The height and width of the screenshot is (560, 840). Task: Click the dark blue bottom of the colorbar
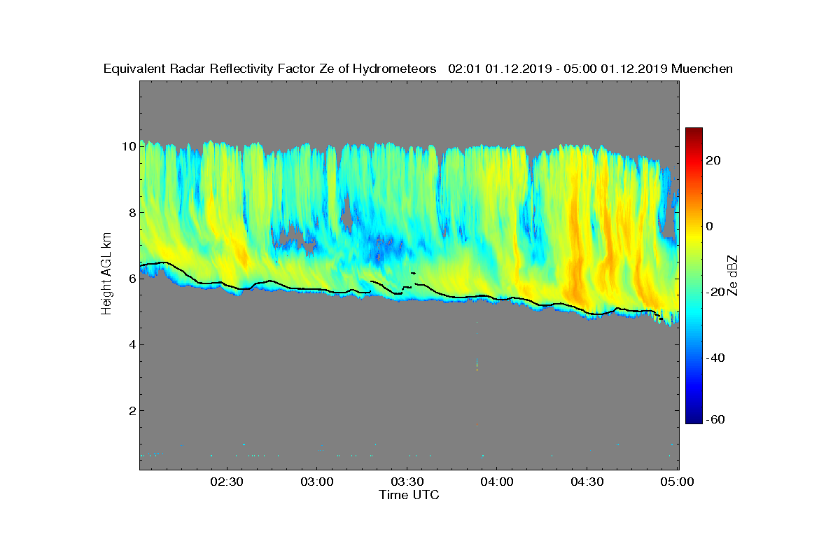click(694, 419)
